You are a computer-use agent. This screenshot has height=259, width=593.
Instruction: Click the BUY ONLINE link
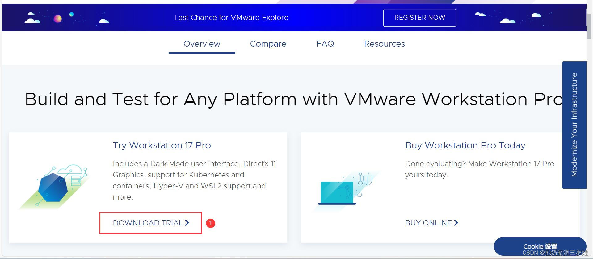431,223
